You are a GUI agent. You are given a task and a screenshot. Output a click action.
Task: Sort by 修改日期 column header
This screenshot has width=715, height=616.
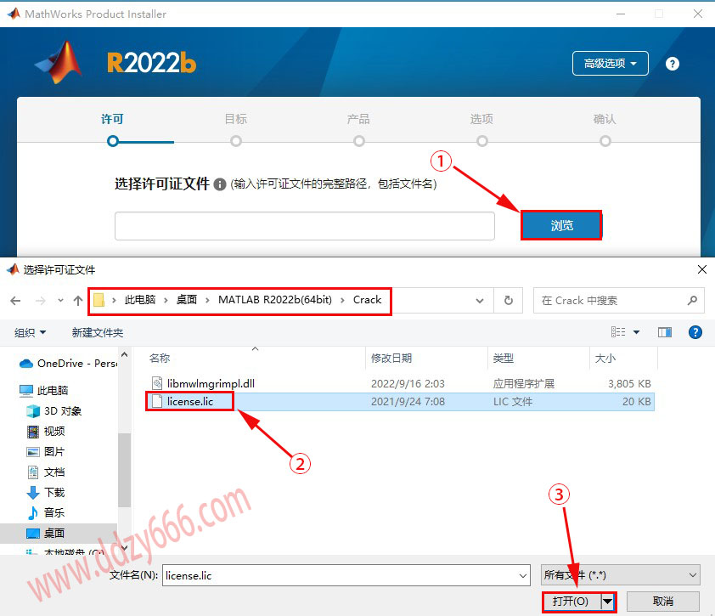[x=391, y=359]
